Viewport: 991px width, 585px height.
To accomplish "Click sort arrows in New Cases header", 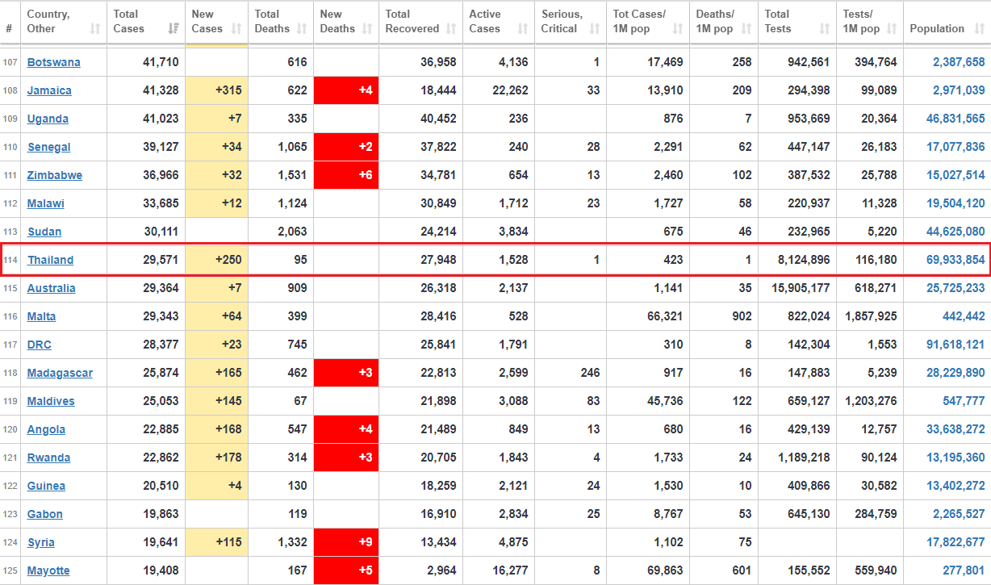I will tap(236, 29).
